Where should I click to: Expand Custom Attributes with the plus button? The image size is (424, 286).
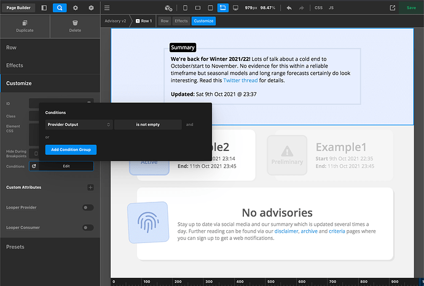pyautogui.click(x=90, y=187)
